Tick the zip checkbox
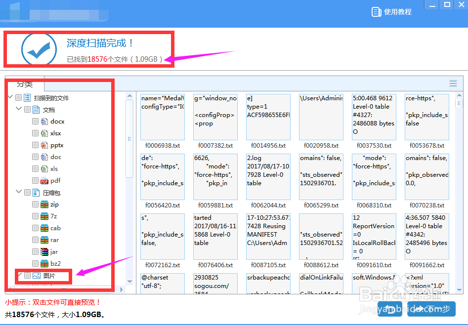This screenshot has width=468, height=325. (x=35, y=204)
